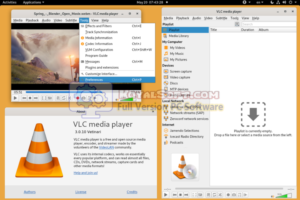Select Playlist in the playlist sidebar
Viewport: 300px width, 200px height.
pyautogui.click(x=185, y=30)
